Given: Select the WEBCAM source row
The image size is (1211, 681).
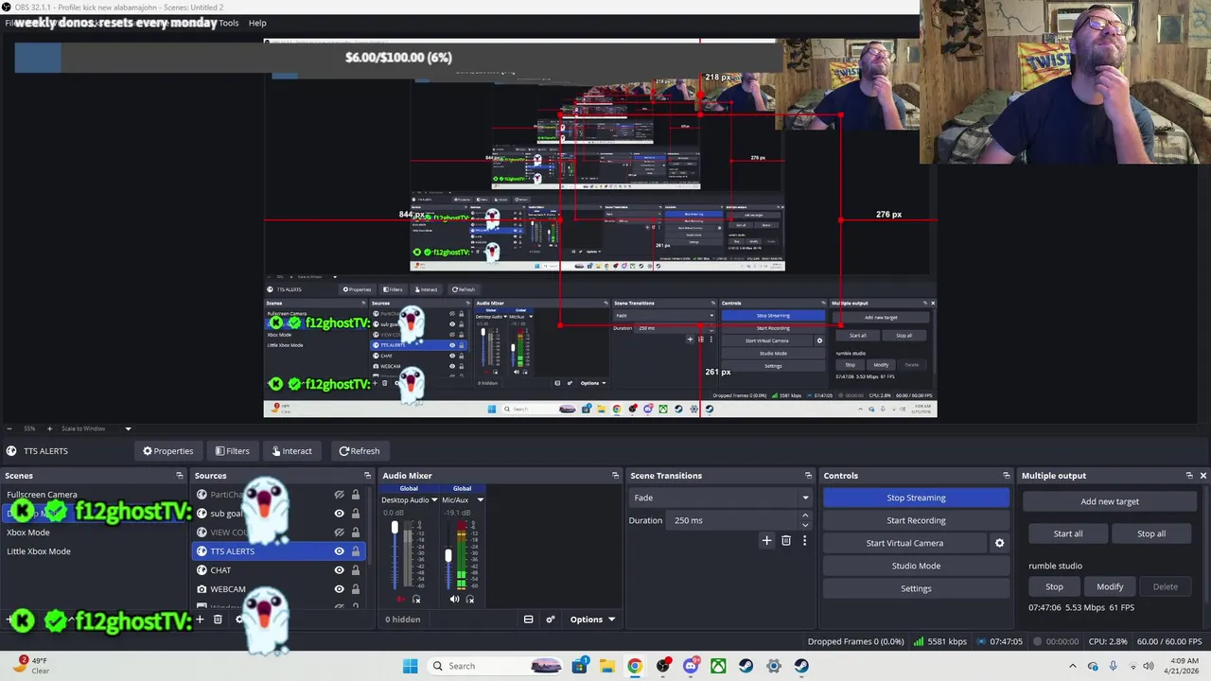Looking at the screenshot, I should pyautogui.click(x=278, y=589).
